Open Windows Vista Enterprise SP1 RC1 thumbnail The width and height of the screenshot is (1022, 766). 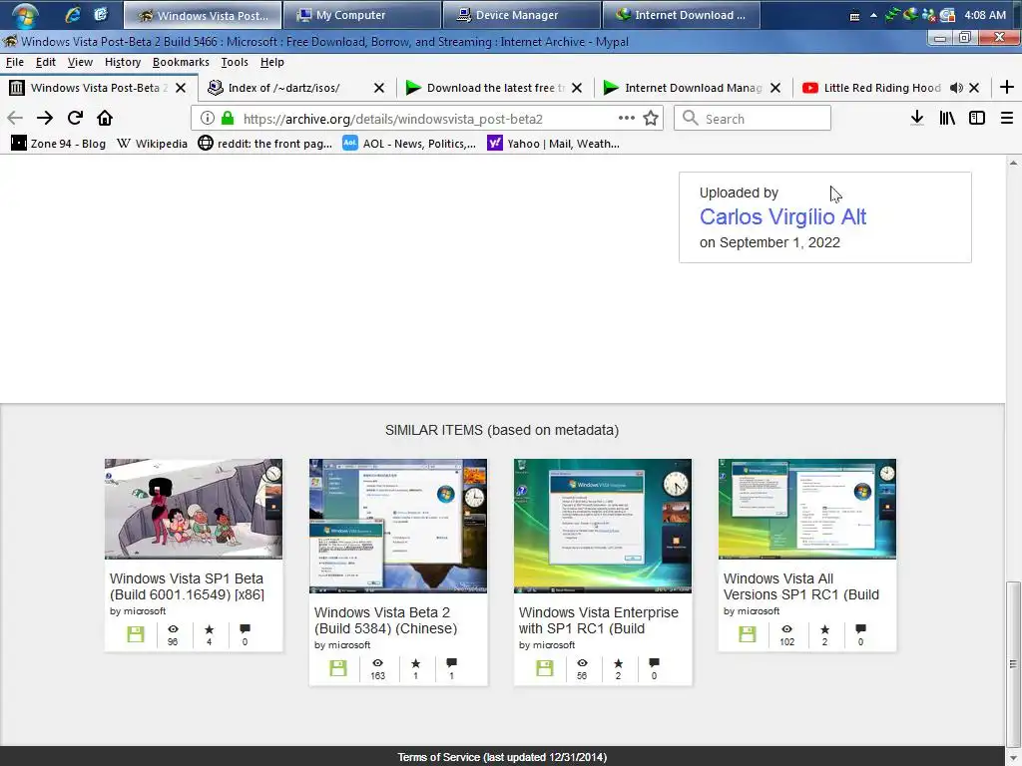point(603,526)
